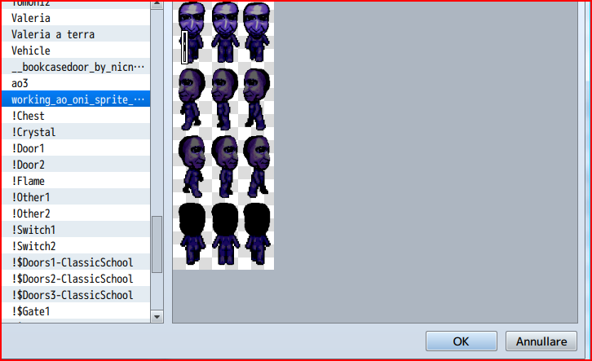
Task: Select the working_ao_oni_sprite entry
Action: coord(76,99)
